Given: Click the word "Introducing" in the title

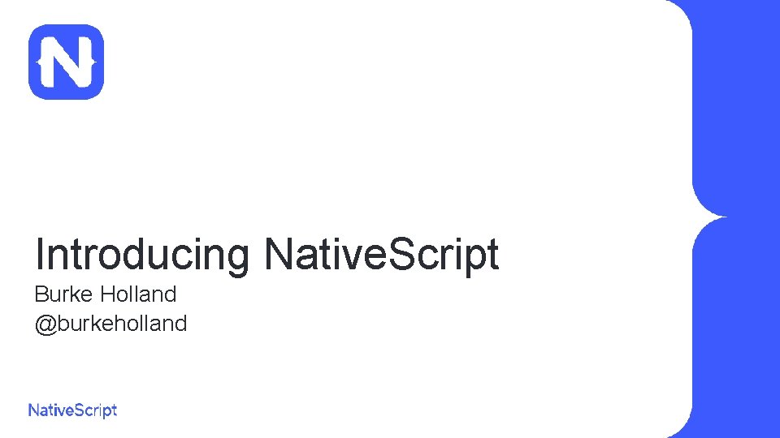Looking at the screenshot, I should coord(141,255).
